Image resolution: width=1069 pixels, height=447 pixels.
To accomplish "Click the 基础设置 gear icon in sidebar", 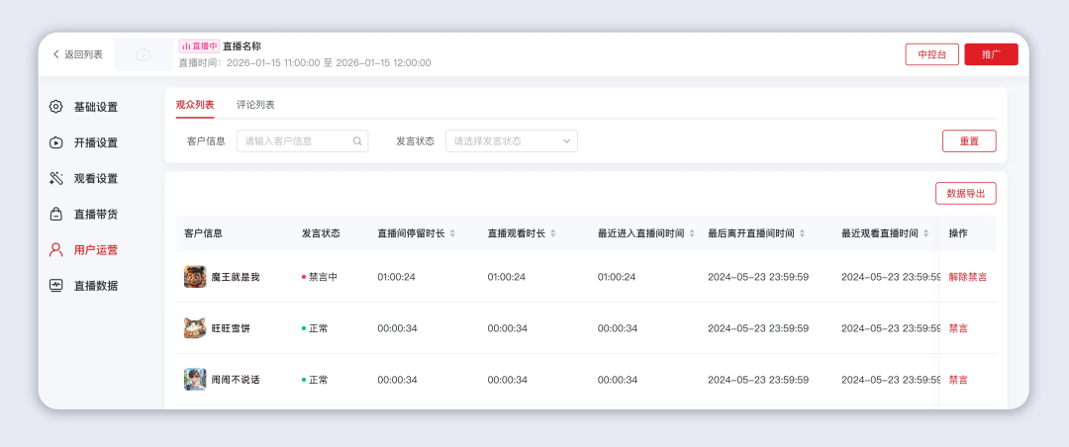I will [x=56, y=107].
